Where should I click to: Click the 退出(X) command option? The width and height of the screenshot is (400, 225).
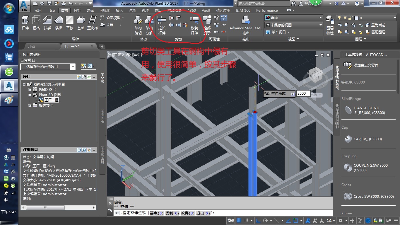pyautogui.click(x=203, y=213)
